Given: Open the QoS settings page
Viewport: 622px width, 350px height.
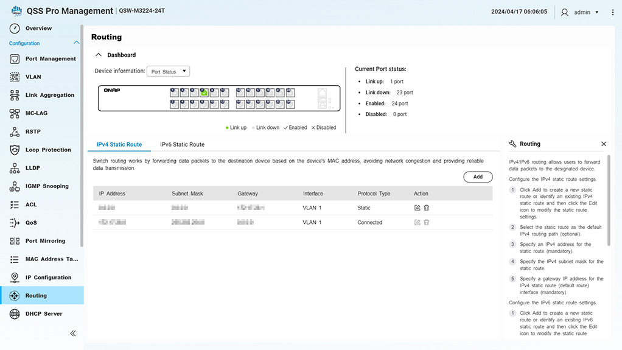Looking at the screenshot, I should pos(31,223).
